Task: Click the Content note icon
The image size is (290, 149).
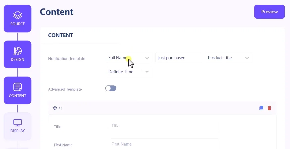Action: [x=18, y=87]
